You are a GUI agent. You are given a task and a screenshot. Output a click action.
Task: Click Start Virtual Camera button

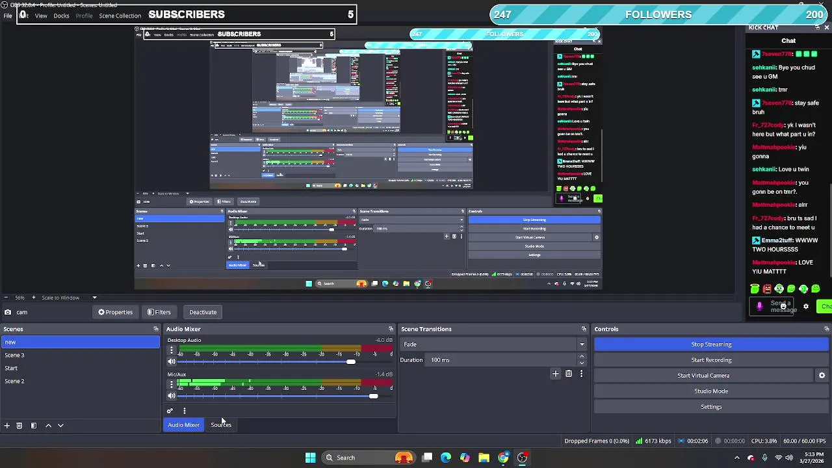[x=703, y=376]
